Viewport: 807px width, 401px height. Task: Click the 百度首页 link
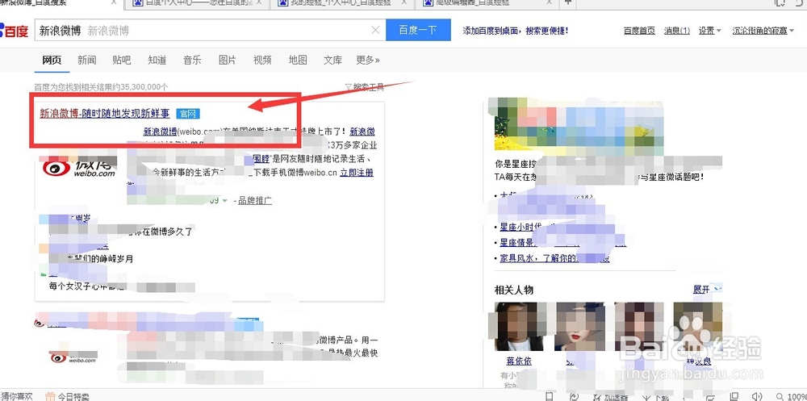click(x=639, y=31)
